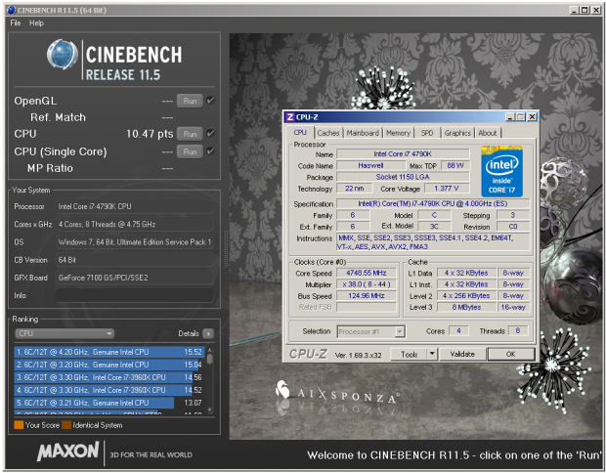Click the Intel inside Core i7 logo
Screen dimensions: 606x473
click(x=501, y=172)
